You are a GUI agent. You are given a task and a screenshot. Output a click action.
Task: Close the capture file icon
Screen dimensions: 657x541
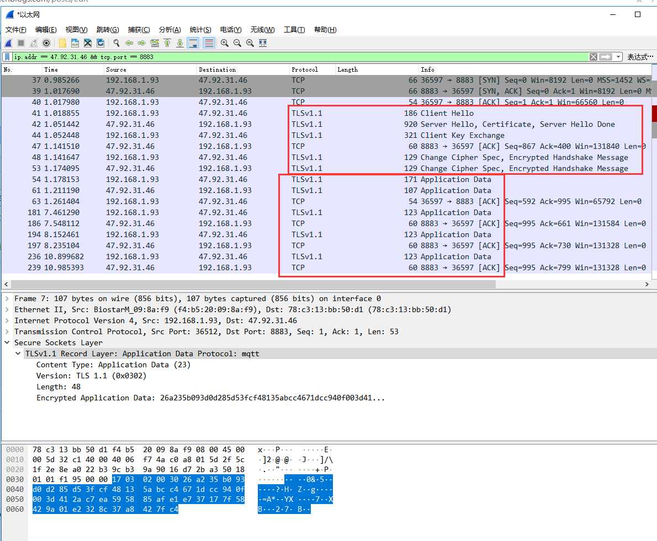(x=88, y=43)
